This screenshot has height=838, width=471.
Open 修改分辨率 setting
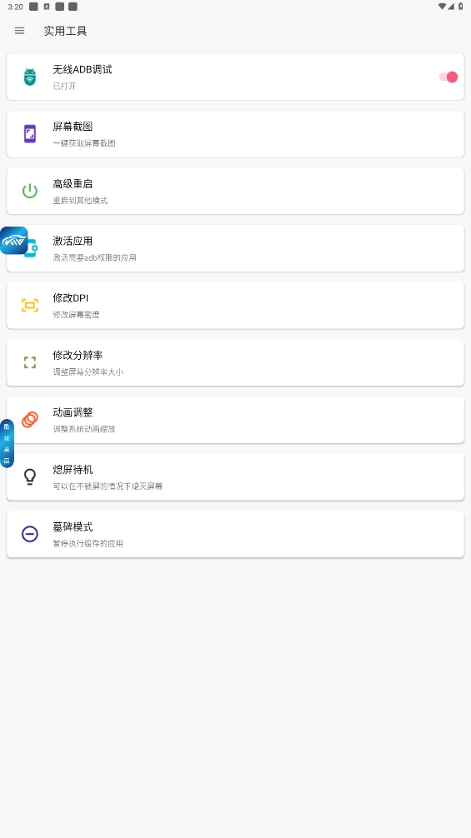pos(235,362)
